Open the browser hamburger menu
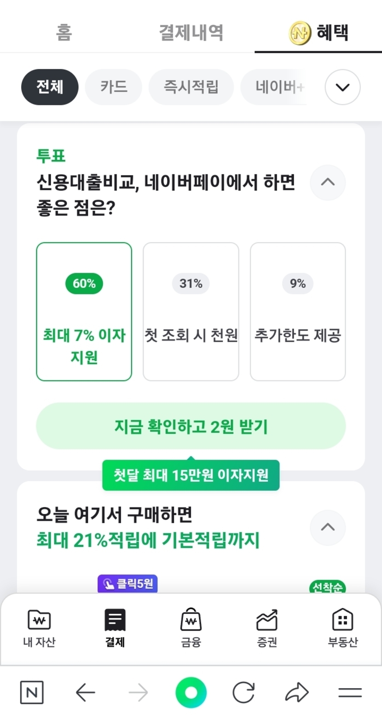The width and height of the screenshot is (382, 719). (x=350, y=692)
